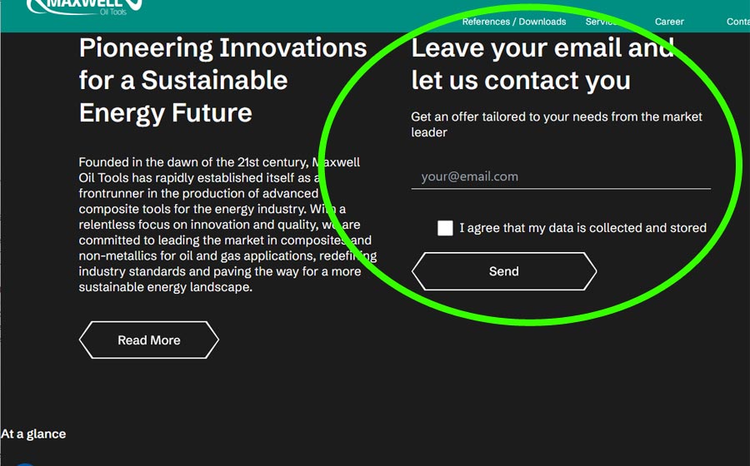Click the blue circle icon below At a glance
The image size is (750, 466).
[25, 464]
